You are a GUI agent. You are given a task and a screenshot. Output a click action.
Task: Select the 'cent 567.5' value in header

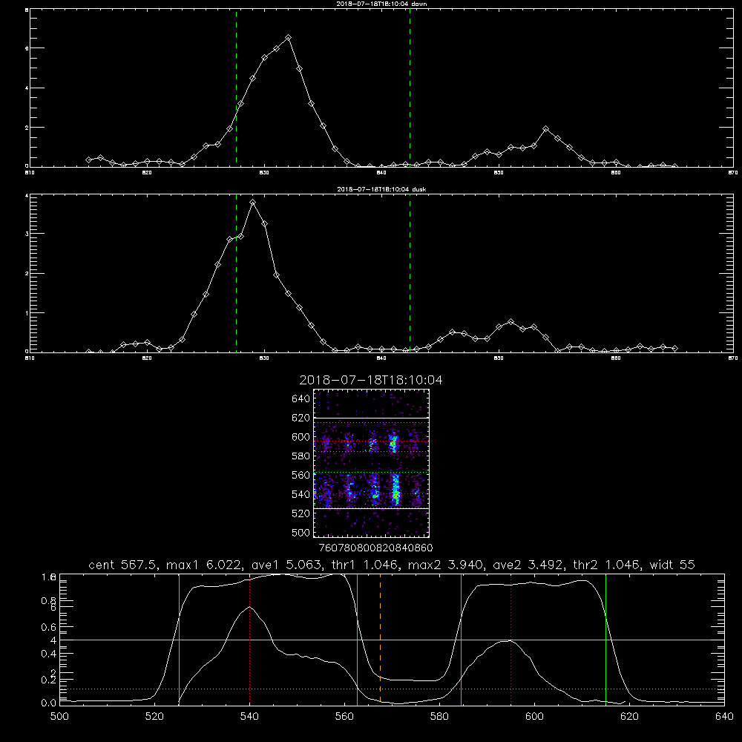pos(123,565)
